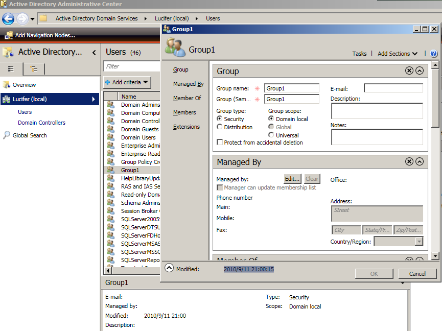Click the dialog scrollbar up arrow
Screen dimensions: 442x331
pos(435,65)
